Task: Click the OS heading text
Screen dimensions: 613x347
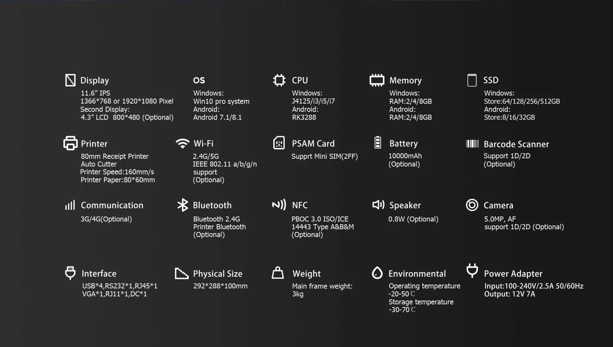Action: tap(199, 80)
